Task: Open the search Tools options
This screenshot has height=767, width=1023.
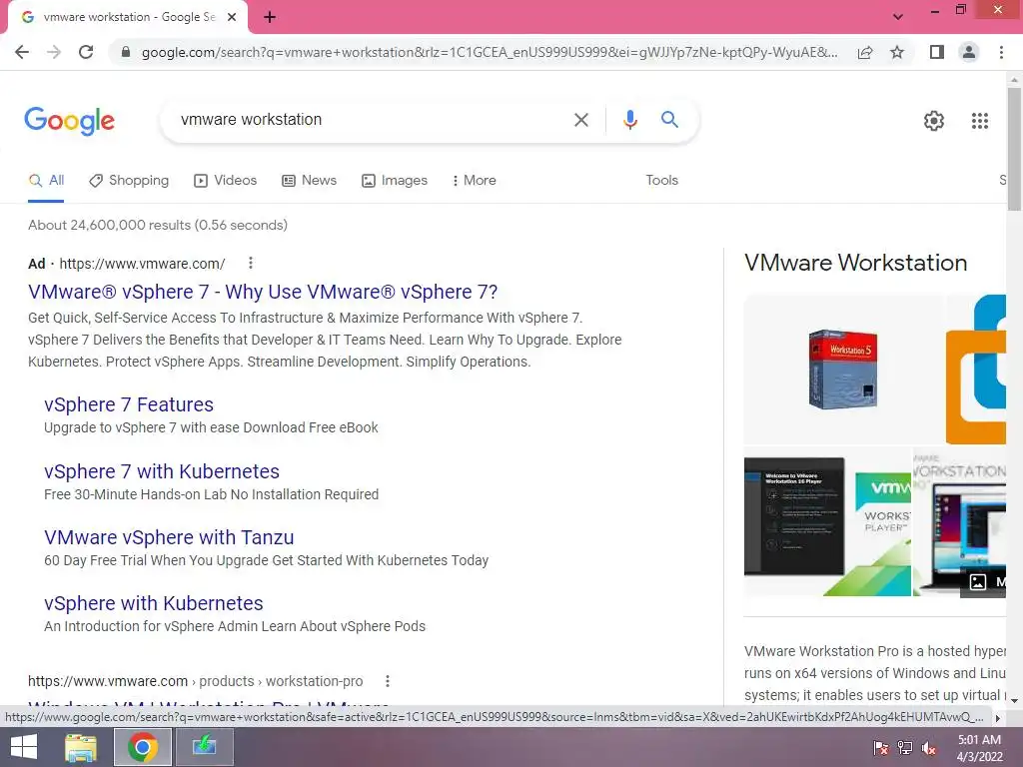Action: click(661, 181)
